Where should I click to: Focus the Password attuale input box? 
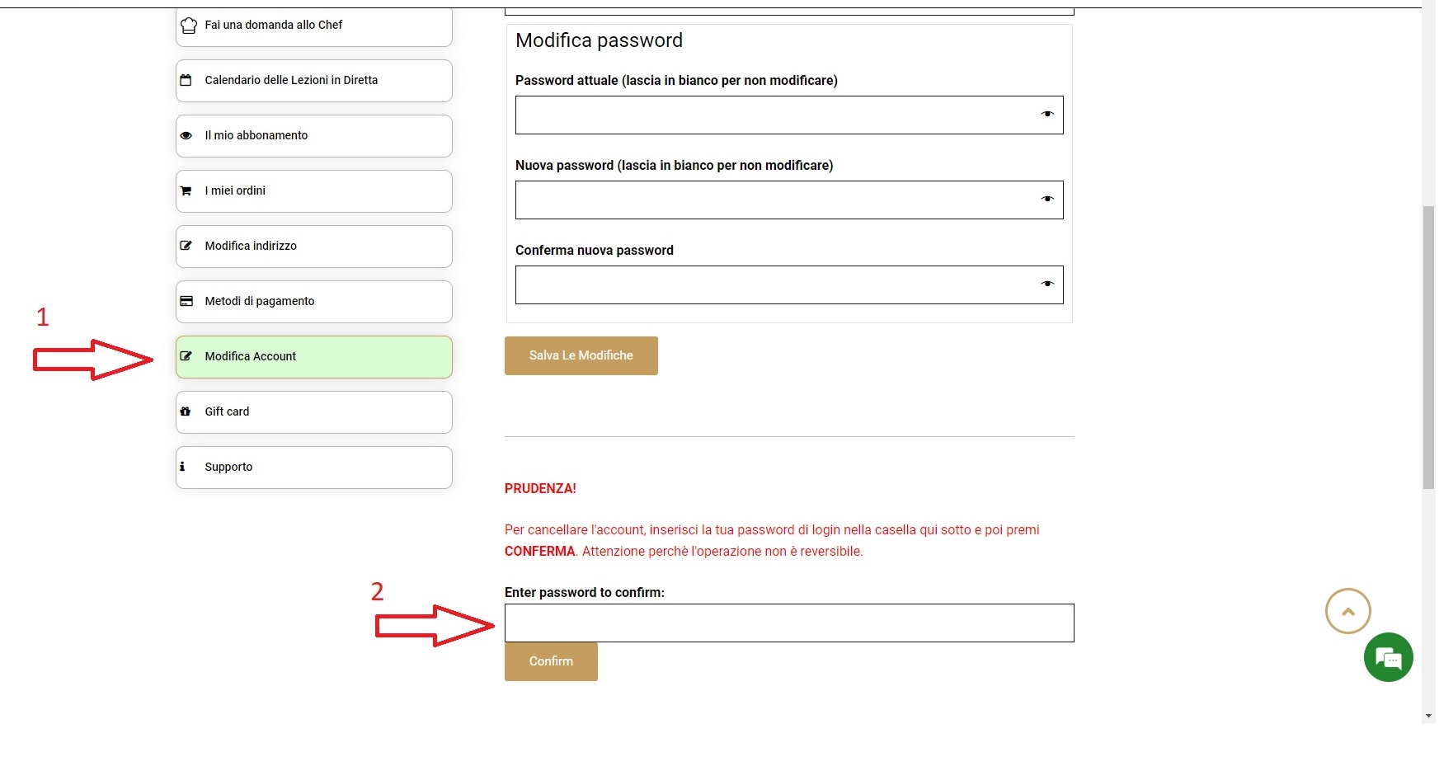789,115
